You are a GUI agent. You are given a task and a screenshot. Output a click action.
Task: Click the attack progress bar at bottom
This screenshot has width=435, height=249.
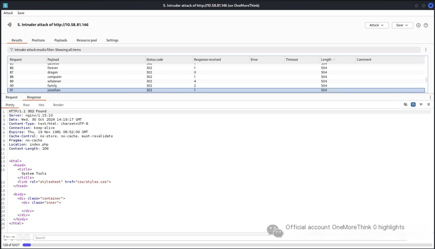(x=228, y=245)
